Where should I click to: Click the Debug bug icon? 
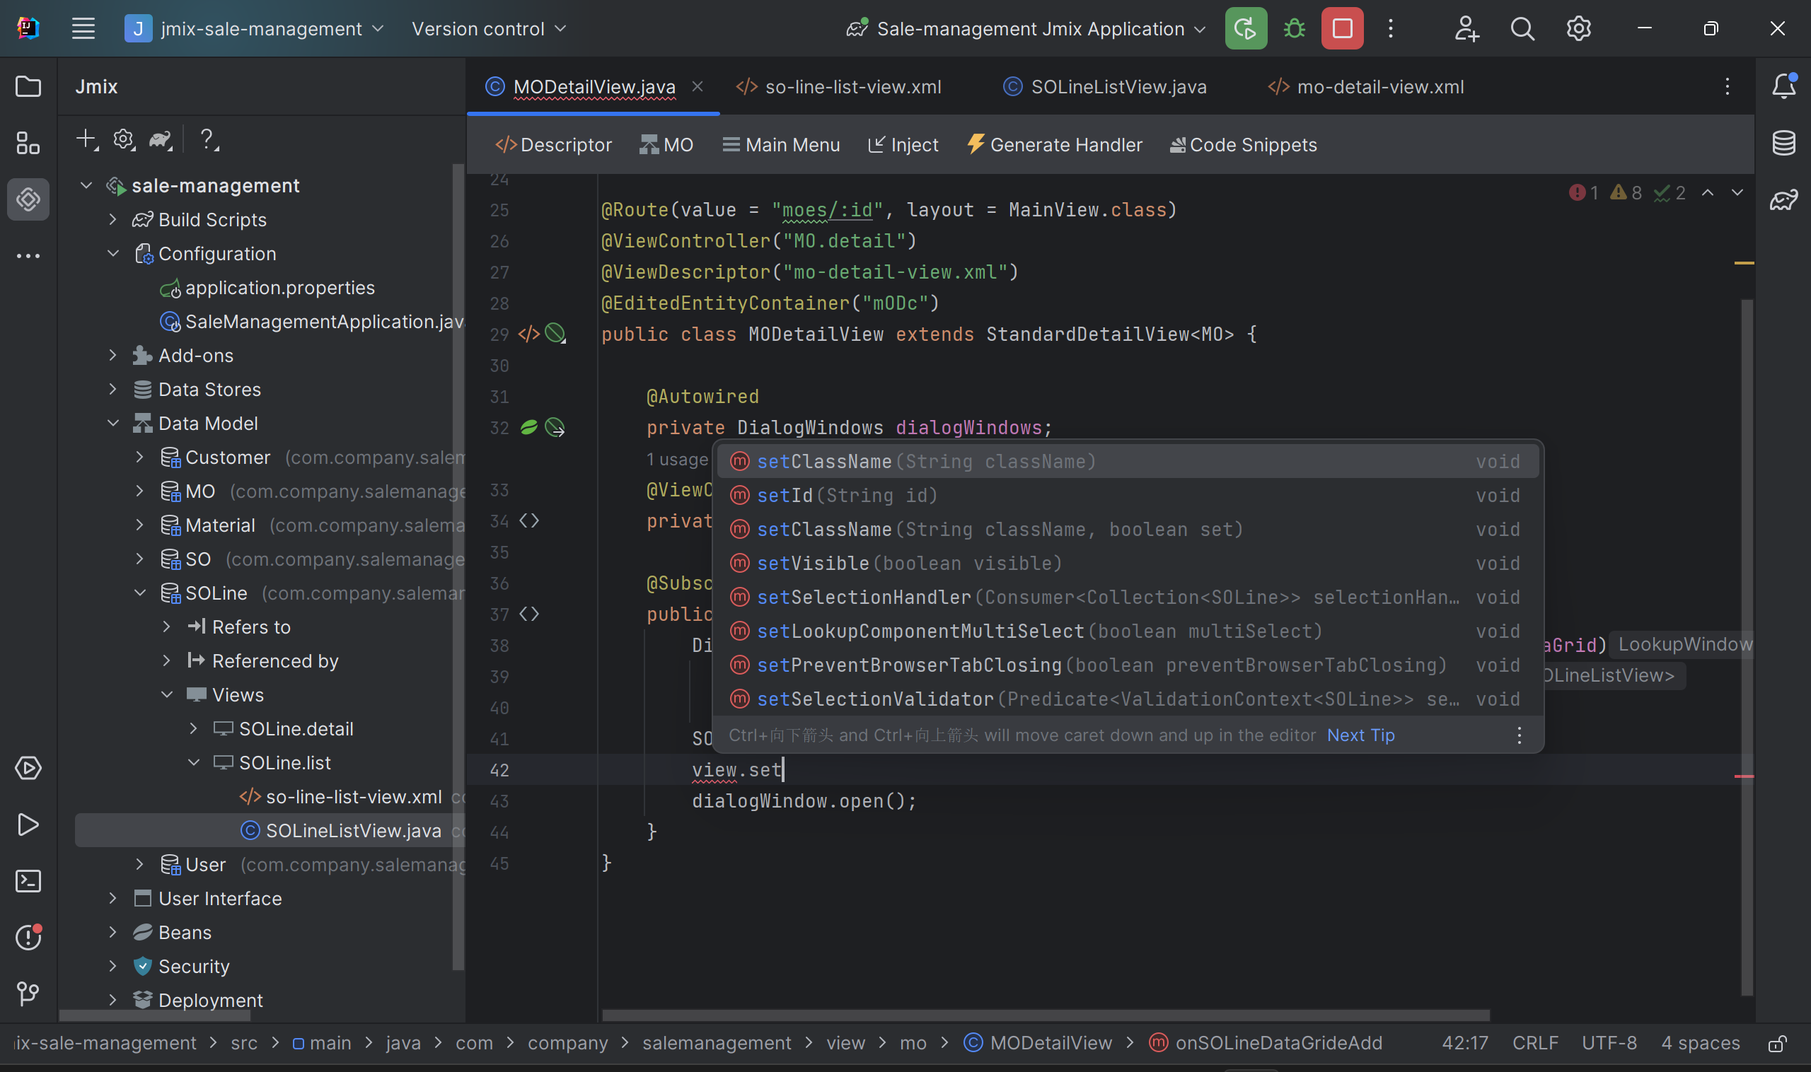click(1294, 29)
